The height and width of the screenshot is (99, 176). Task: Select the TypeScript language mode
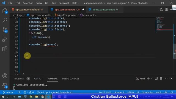click(x=148, y=92)
